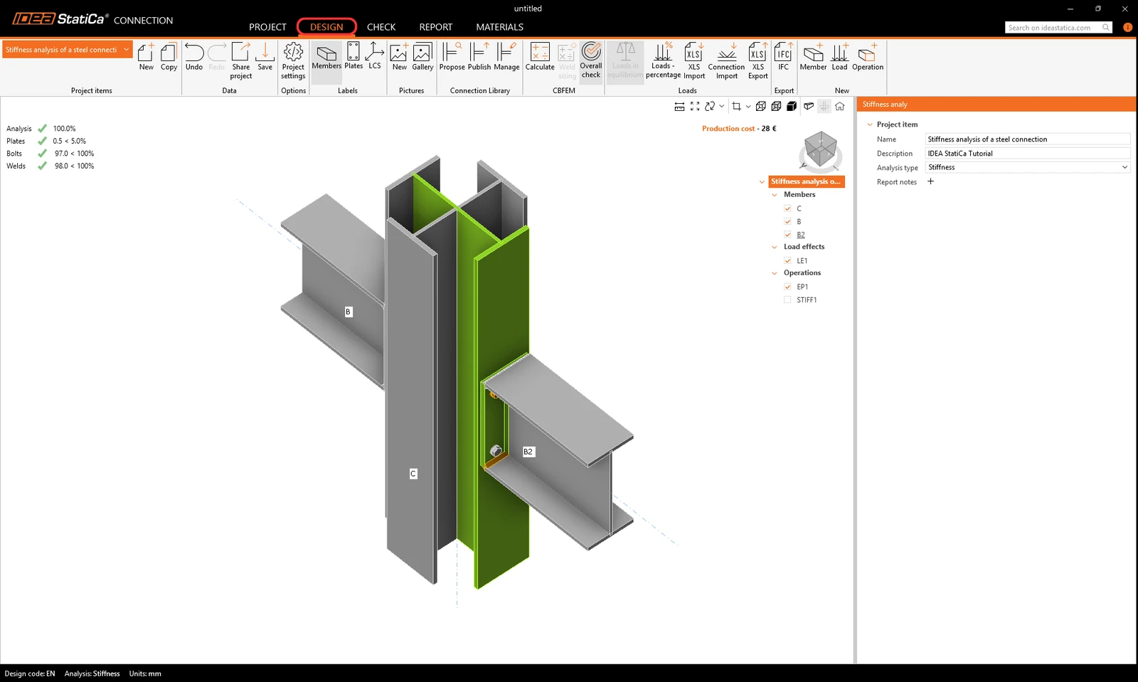Click the Overall check button

[x=591, y=60]
